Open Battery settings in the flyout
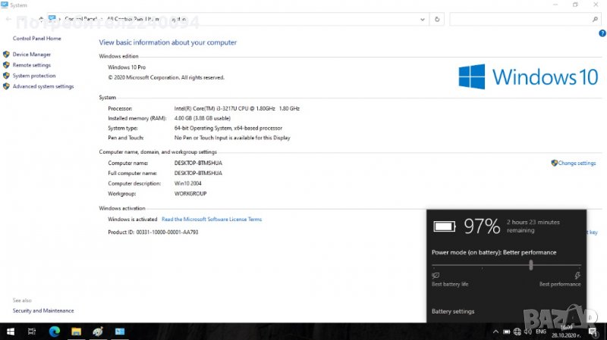The width and height of the screenshot is (607, 340). click(453, 311)
